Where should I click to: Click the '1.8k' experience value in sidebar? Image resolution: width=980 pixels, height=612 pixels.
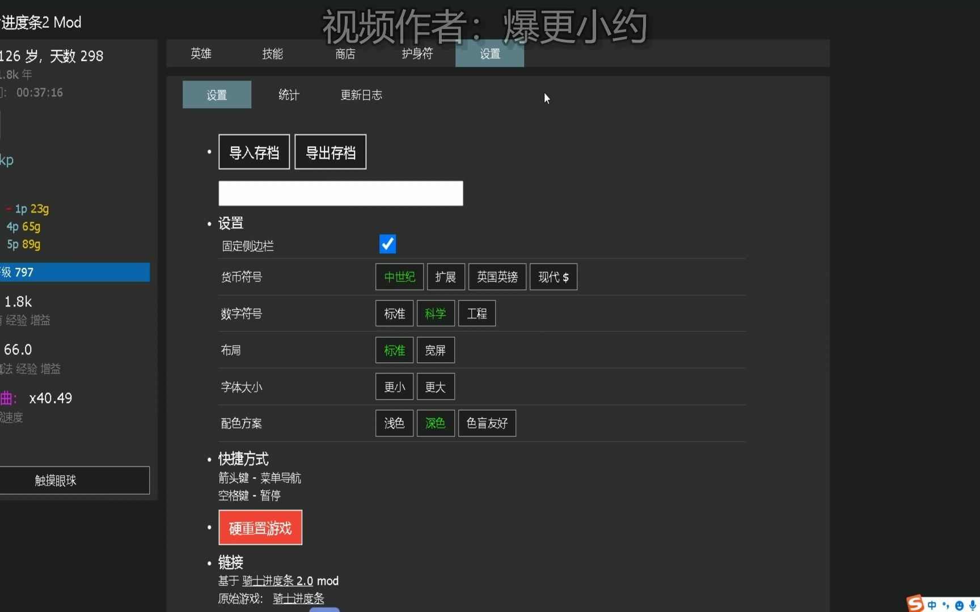[x=18, y=301]
